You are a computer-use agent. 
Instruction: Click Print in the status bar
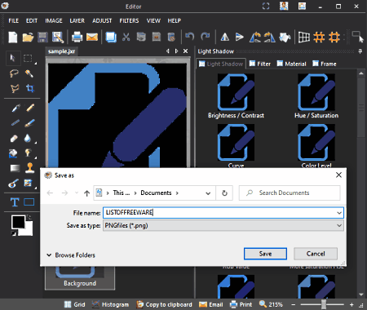click(x=241, y=304)
